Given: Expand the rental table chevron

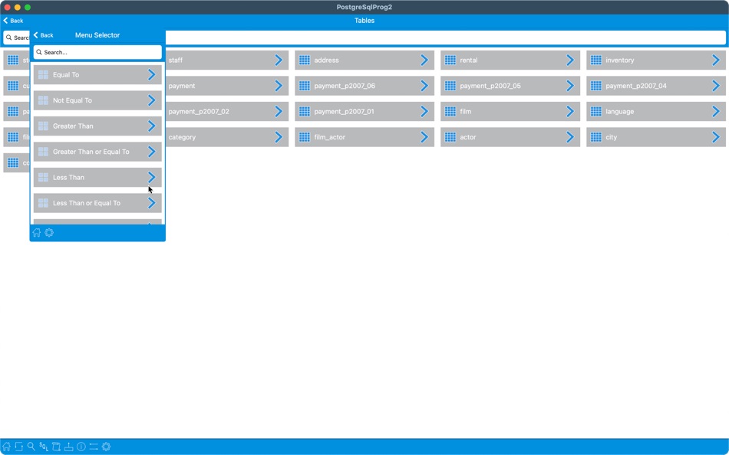Looking at the screenshot, I should (x=569, y=60).
